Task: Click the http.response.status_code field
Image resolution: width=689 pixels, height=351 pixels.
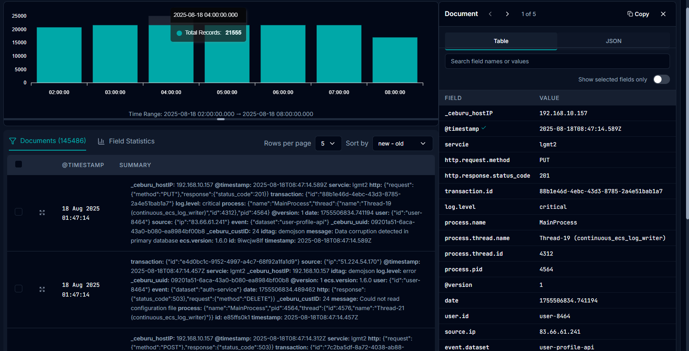Action: point(487,175)
